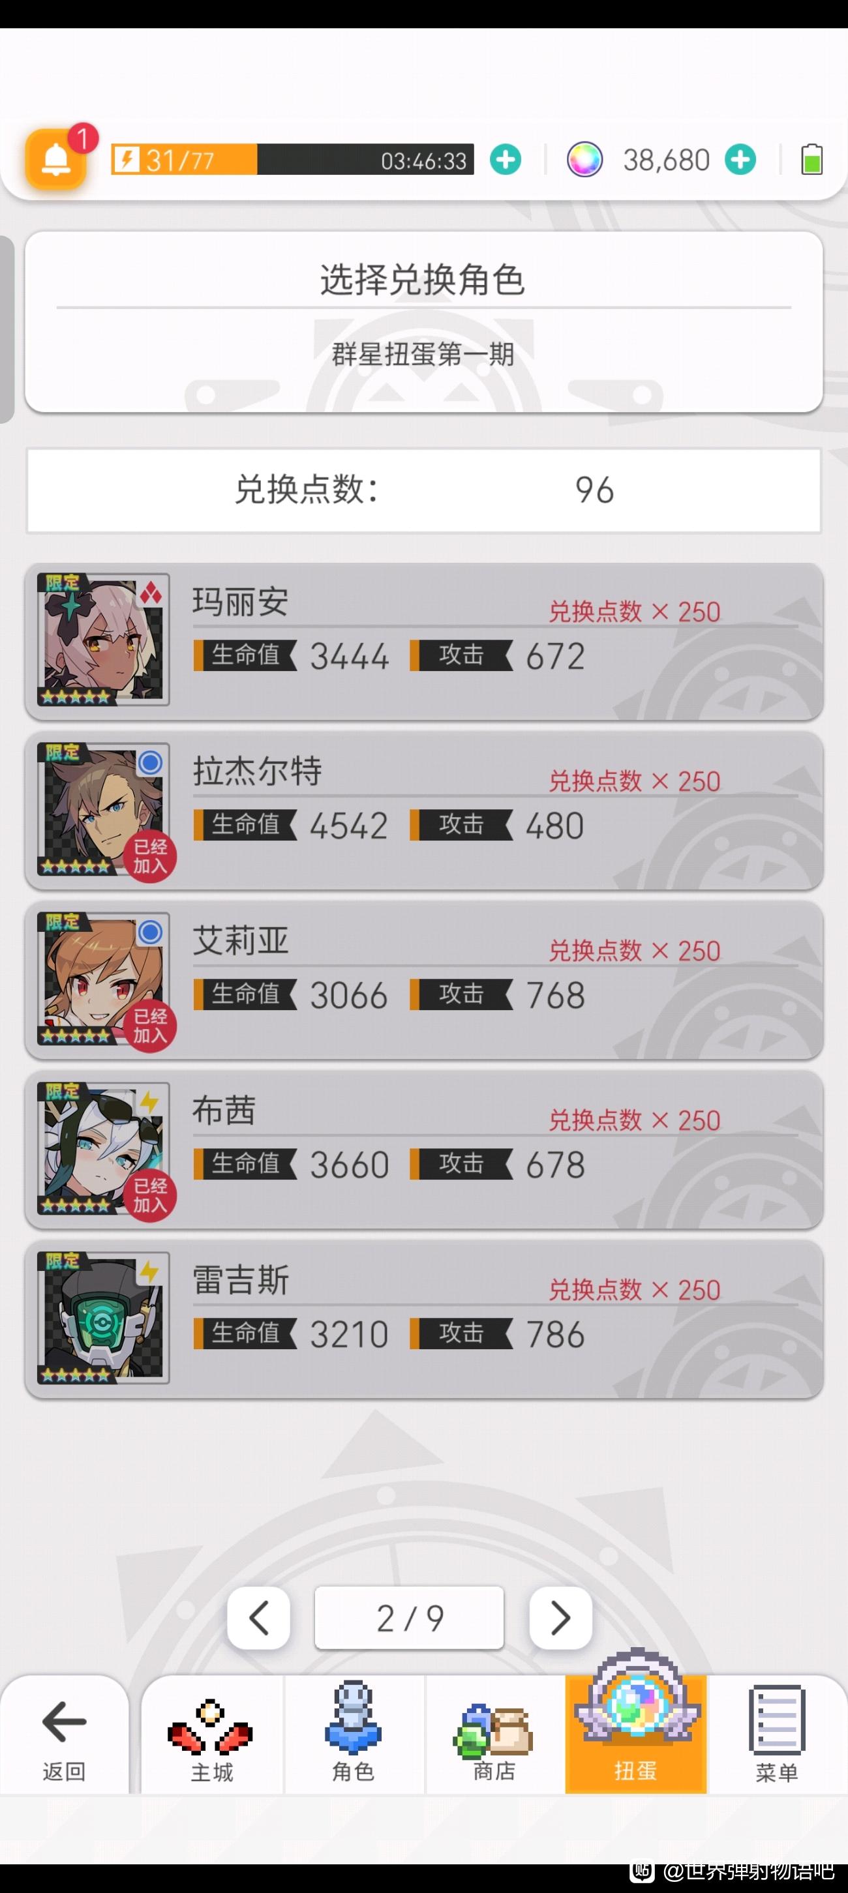
Task: Tap the battery status icon
Action: point(811,158)
